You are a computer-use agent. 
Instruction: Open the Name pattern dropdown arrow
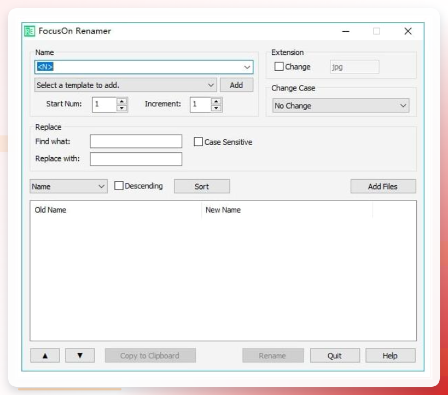tap(247, 67)
